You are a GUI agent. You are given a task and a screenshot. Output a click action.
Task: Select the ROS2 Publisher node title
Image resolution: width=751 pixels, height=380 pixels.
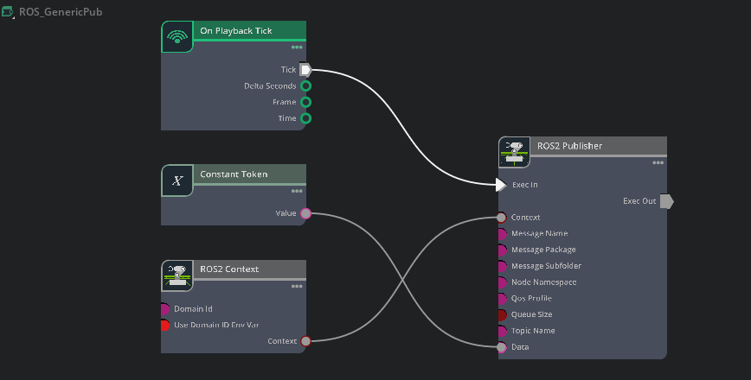click(x=569, y=146)
